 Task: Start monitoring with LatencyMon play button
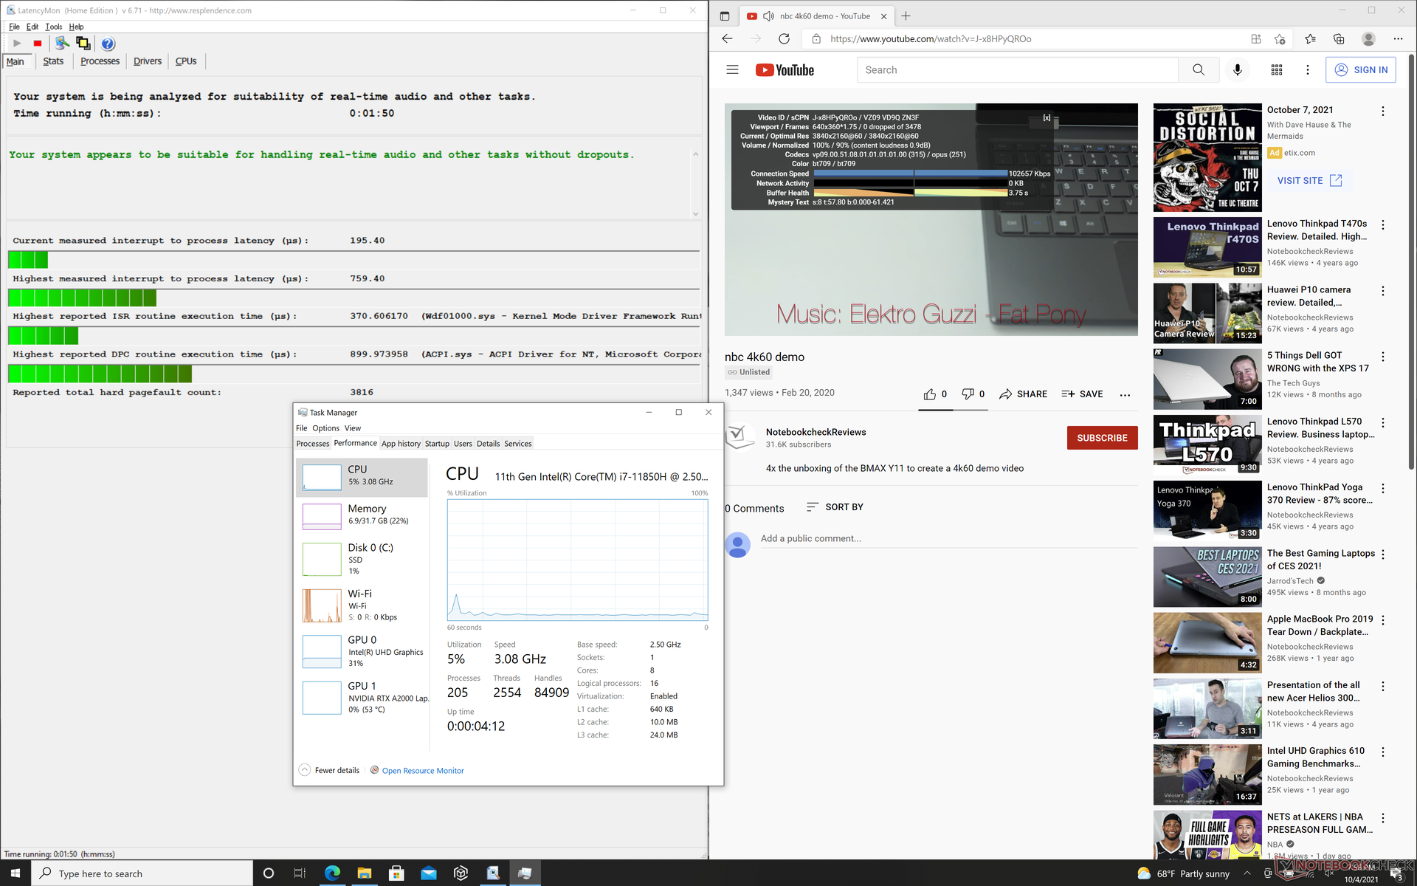tap(17, 44)
